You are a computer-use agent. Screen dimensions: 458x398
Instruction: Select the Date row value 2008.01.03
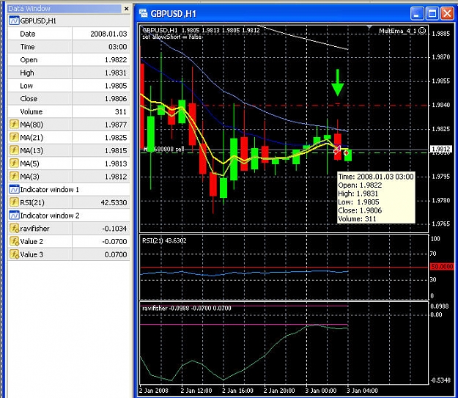coord(108,34)
